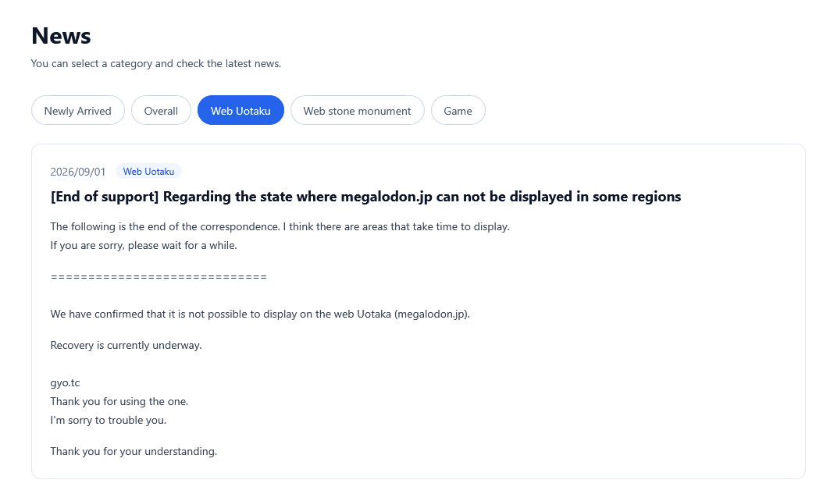Click 'If you are sorry, please wait' line

point(144,245)
